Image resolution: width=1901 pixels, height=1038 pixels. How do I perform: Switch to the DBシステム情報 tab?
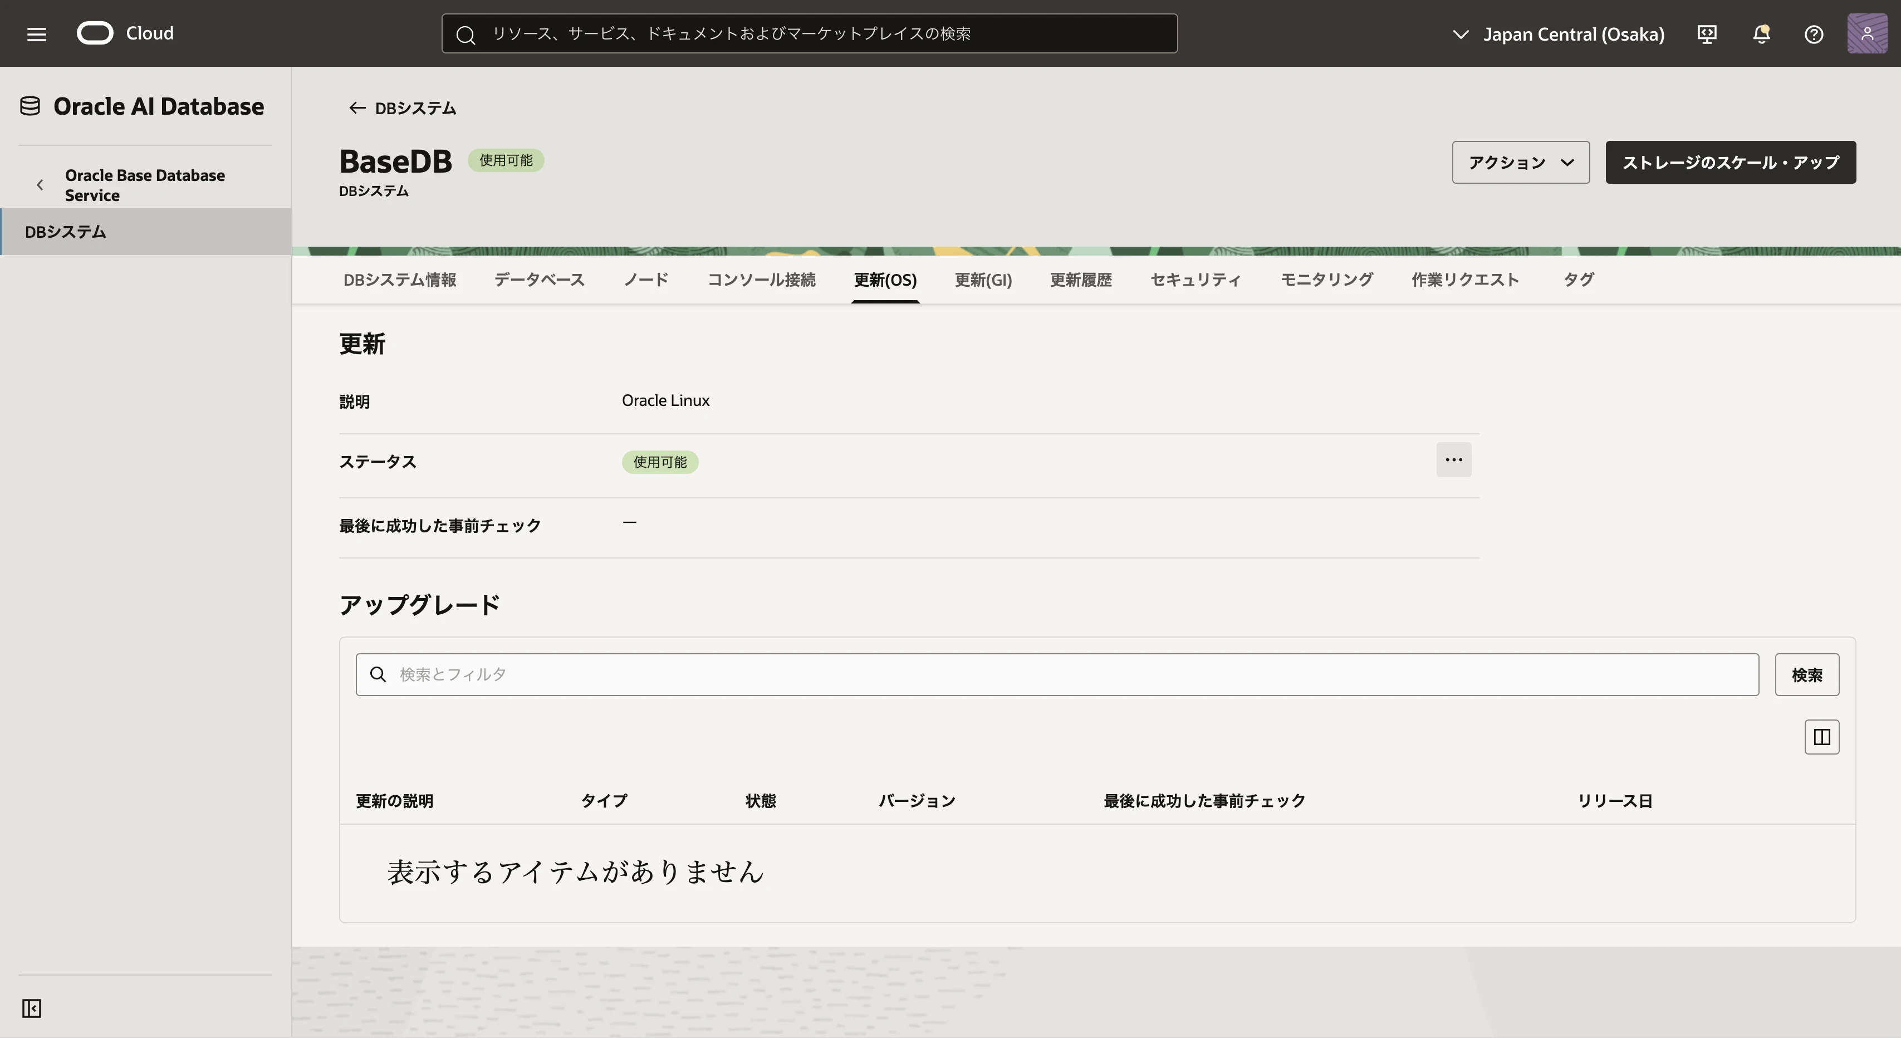point(400,280)
